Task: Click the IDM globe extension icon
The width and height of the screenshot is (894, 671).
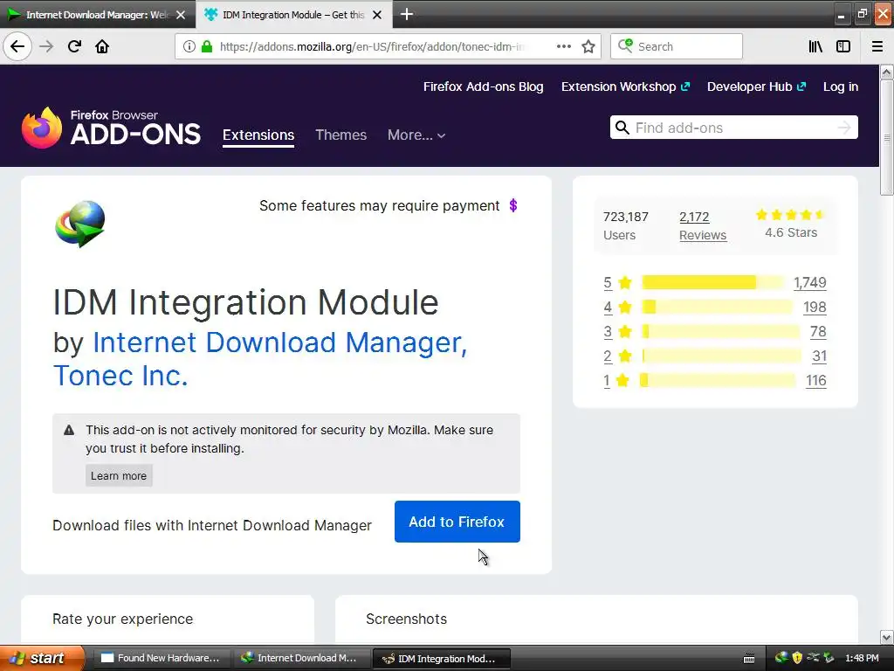Action: [79, 224]
